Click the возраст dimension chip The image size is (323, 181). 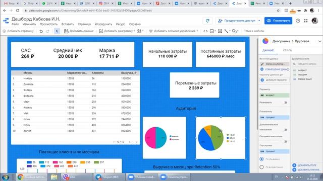pos(275,95)
